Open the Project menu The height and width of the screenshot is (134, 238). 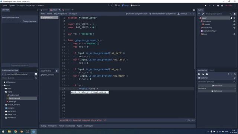click(12, 6)
